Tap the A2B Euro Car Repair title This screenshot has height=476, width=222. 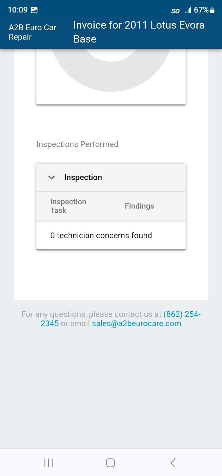tap(32, 32)
